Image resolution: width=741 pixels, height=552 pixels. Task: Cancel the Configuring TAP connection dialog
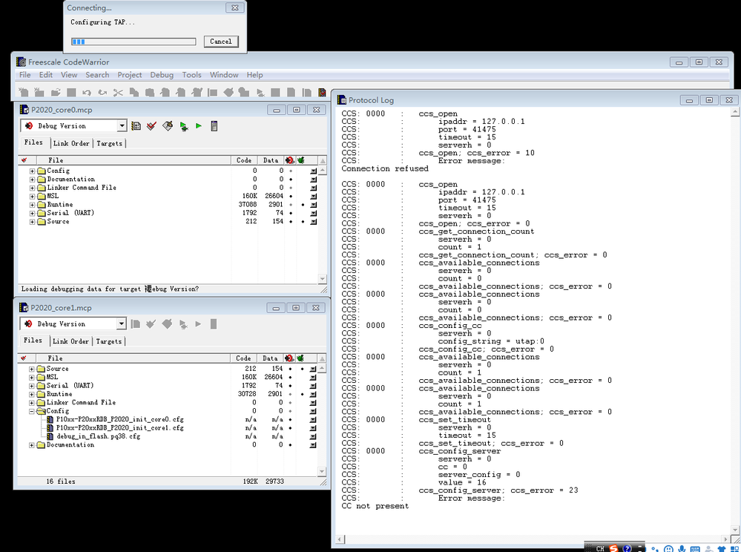220,41
